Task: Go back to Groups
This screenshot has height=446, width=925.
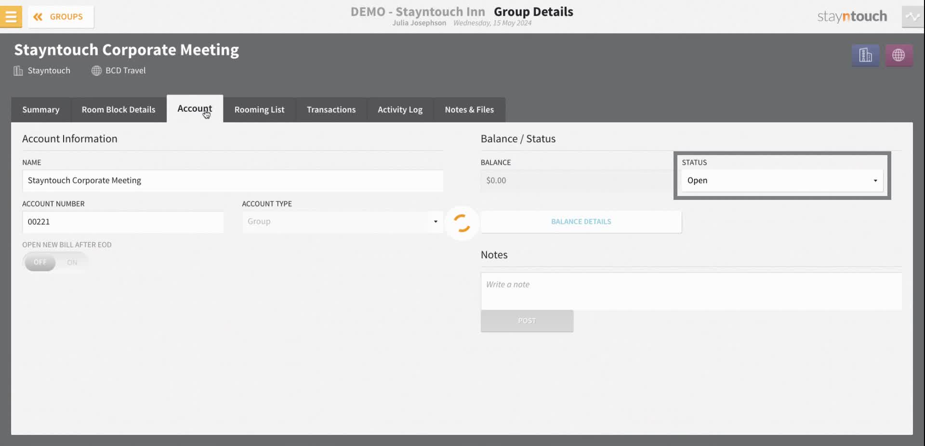Action: tap(61, 17)
